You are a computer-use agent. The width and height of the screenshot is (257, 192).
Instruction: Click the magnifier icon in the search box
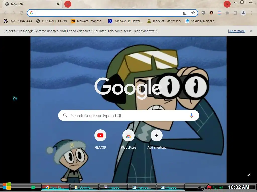(65, 115)
